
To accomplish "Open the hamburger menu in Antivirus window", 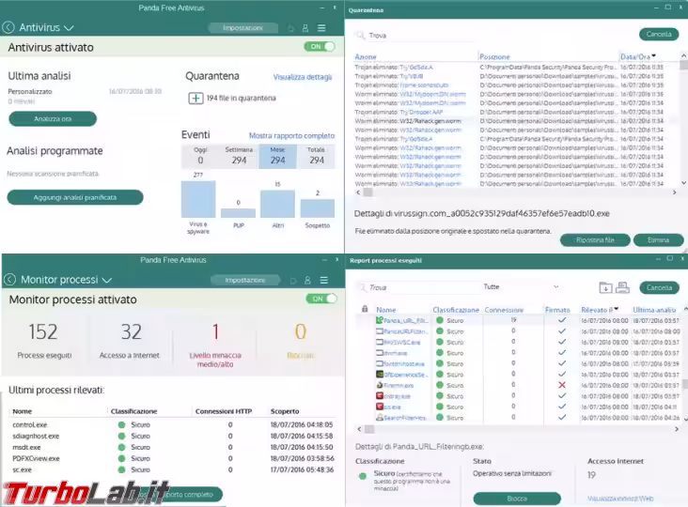I will pyautogui.click(x=322, y=28).
